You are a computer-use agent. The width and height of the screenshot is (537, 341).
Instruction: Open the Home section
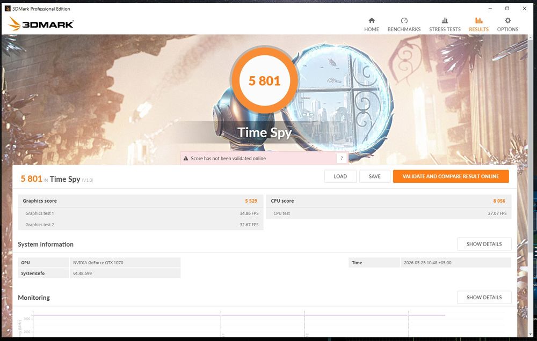371,25
